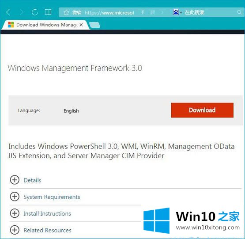Reload the page with refresh icon
245x239 pixels.
point(35,12)
